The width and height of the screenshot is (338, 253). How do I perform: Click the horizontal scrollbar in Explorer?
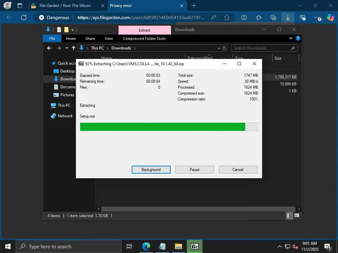[198, 209]
